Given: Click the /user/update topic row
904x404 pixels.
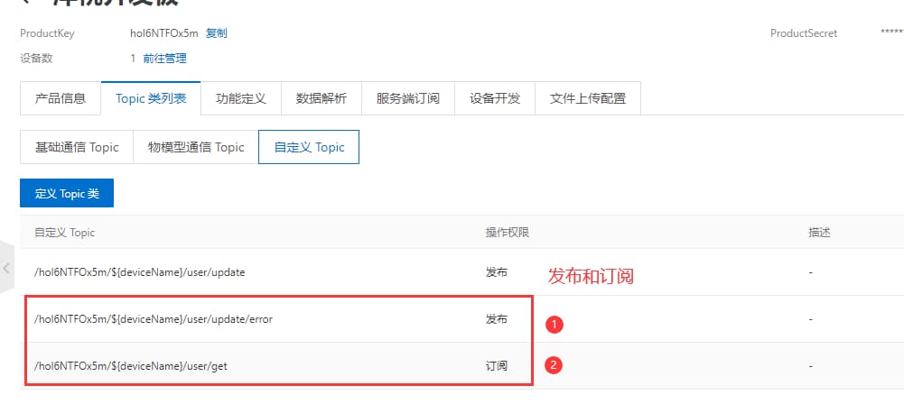Looking at the screenshot, I should pos(139,271).
